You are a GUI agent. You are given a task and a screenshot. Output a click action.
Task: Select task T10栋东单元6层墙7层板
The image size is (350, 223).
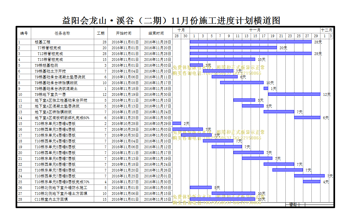(x=55, y=159)
